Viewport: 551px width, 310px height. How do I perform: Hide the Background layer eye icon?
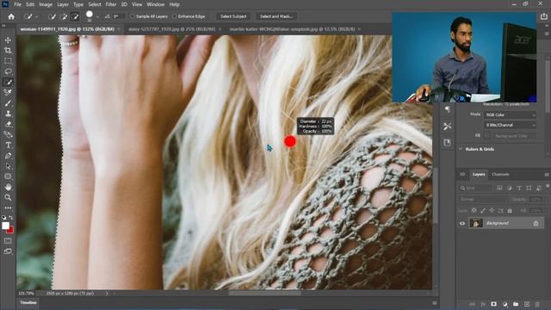(x=462, y=223)
